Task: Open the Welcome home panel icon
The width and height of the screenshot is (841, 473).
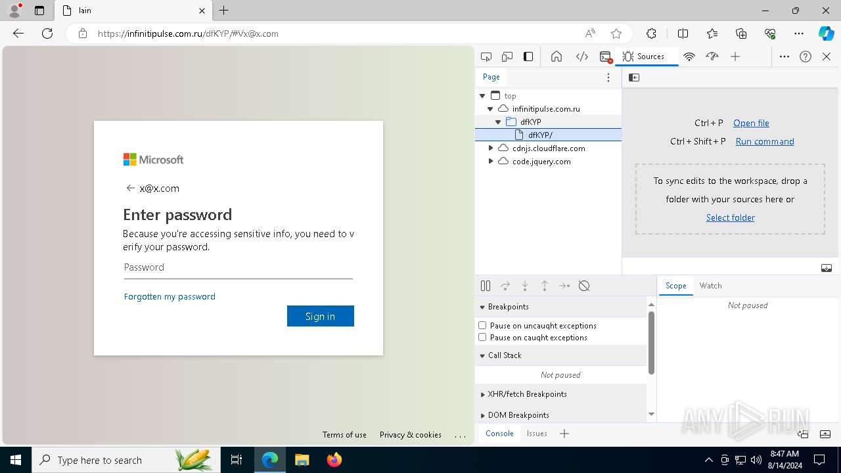Action: (x=557, y=56)
